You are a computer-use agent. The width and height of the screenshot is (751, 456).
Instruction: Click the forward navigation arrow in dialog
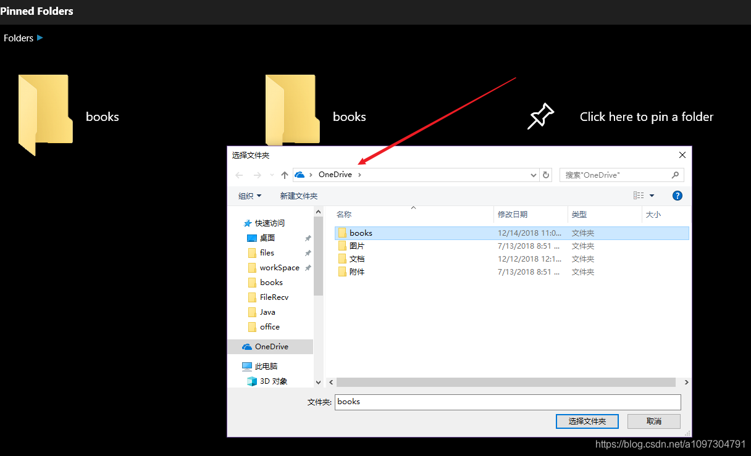[258, 175]
